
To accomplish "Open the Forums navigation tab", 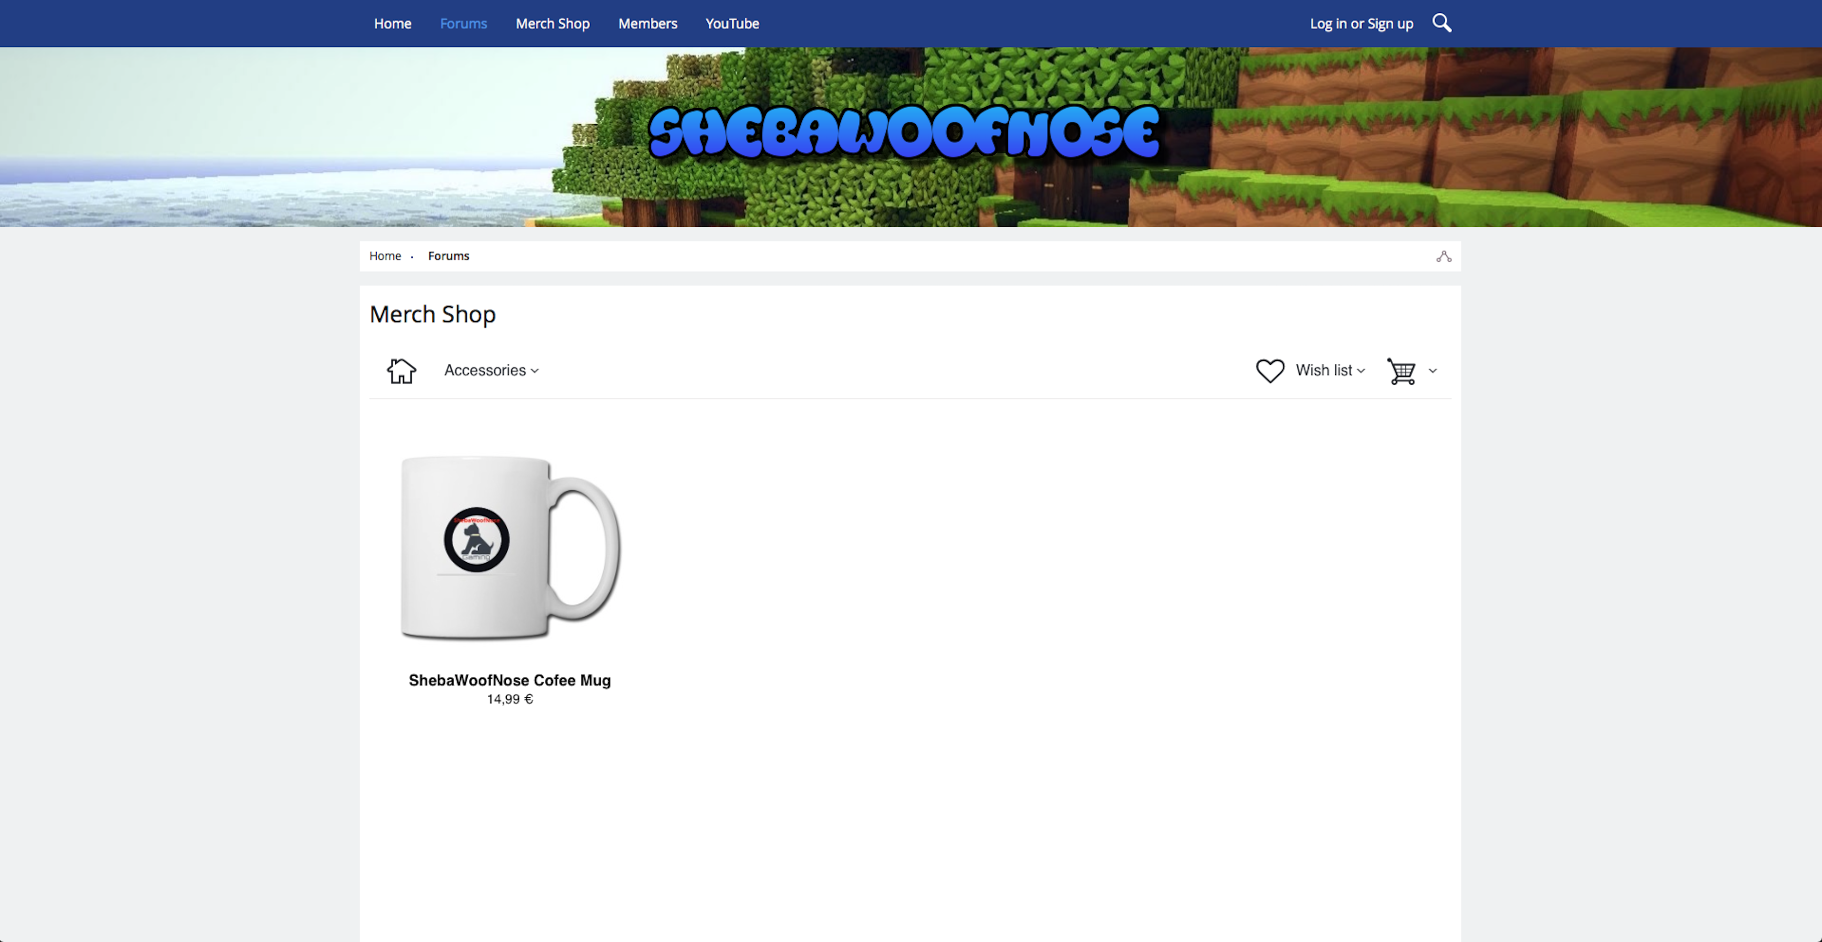I will 463,23.
